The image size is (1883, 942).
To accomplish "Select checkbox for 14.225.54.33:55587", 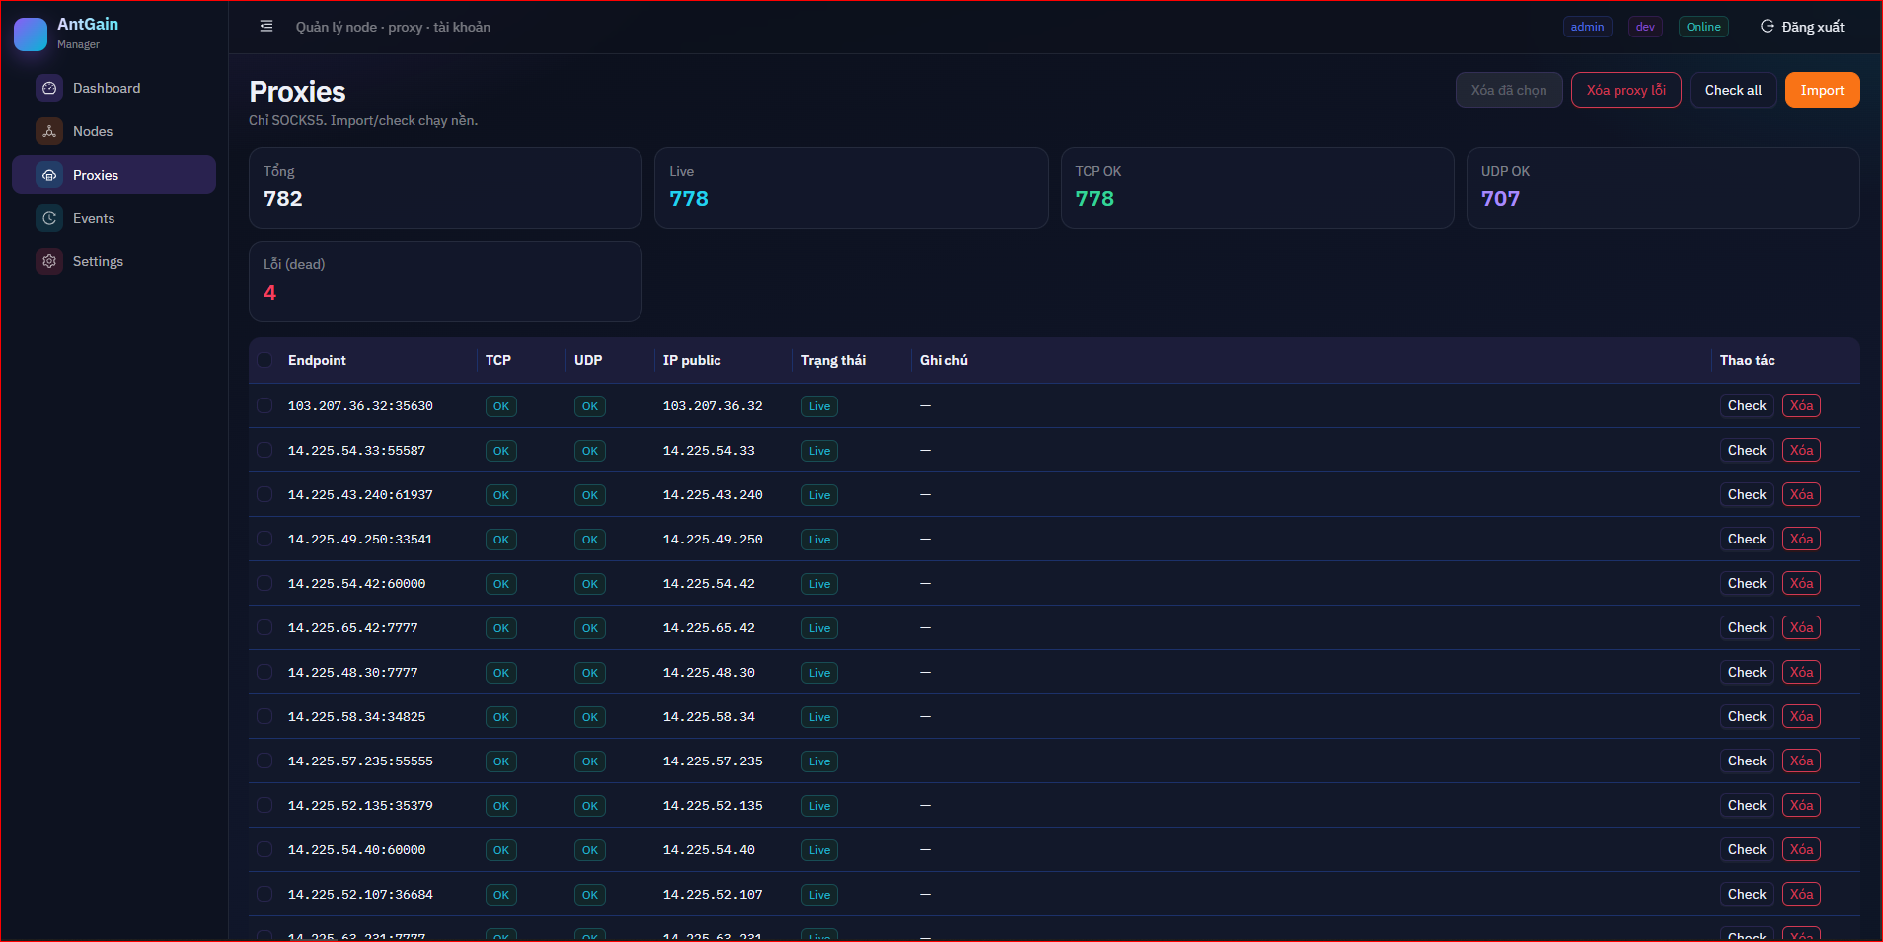I will click(264, 450).
